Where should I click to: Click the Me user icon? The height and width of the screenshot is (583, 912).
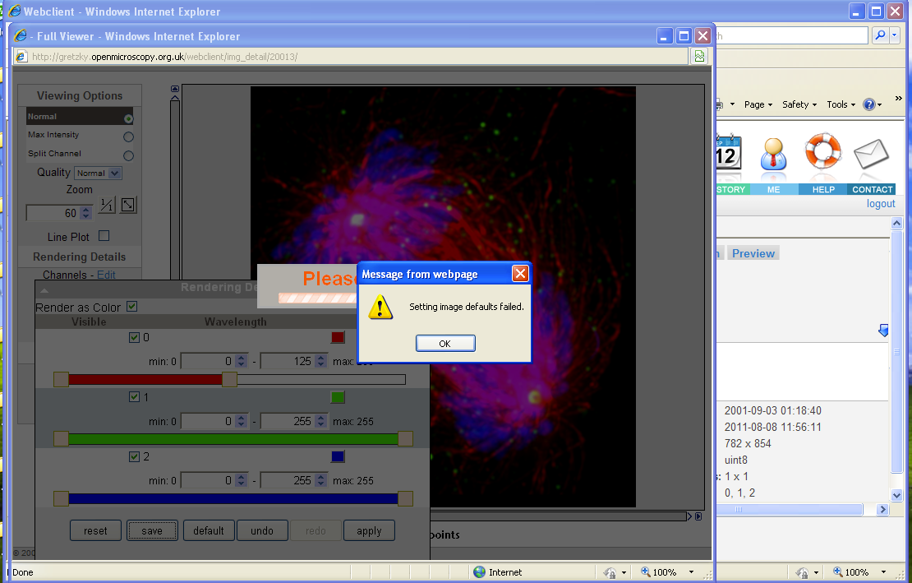774,155
